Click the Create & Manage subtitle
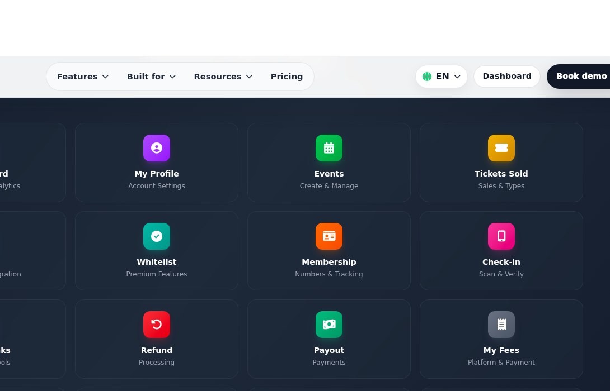The width and height of the screenshot is (610, 391). point(329,185)
